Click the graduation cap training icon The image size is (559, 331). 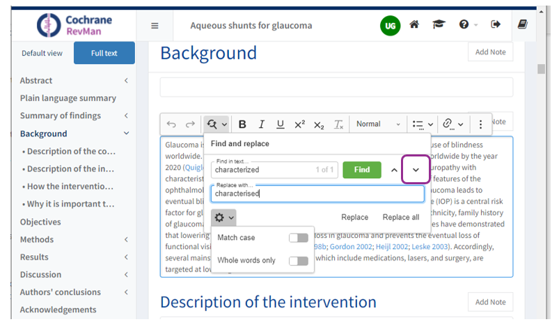point(438,25)
